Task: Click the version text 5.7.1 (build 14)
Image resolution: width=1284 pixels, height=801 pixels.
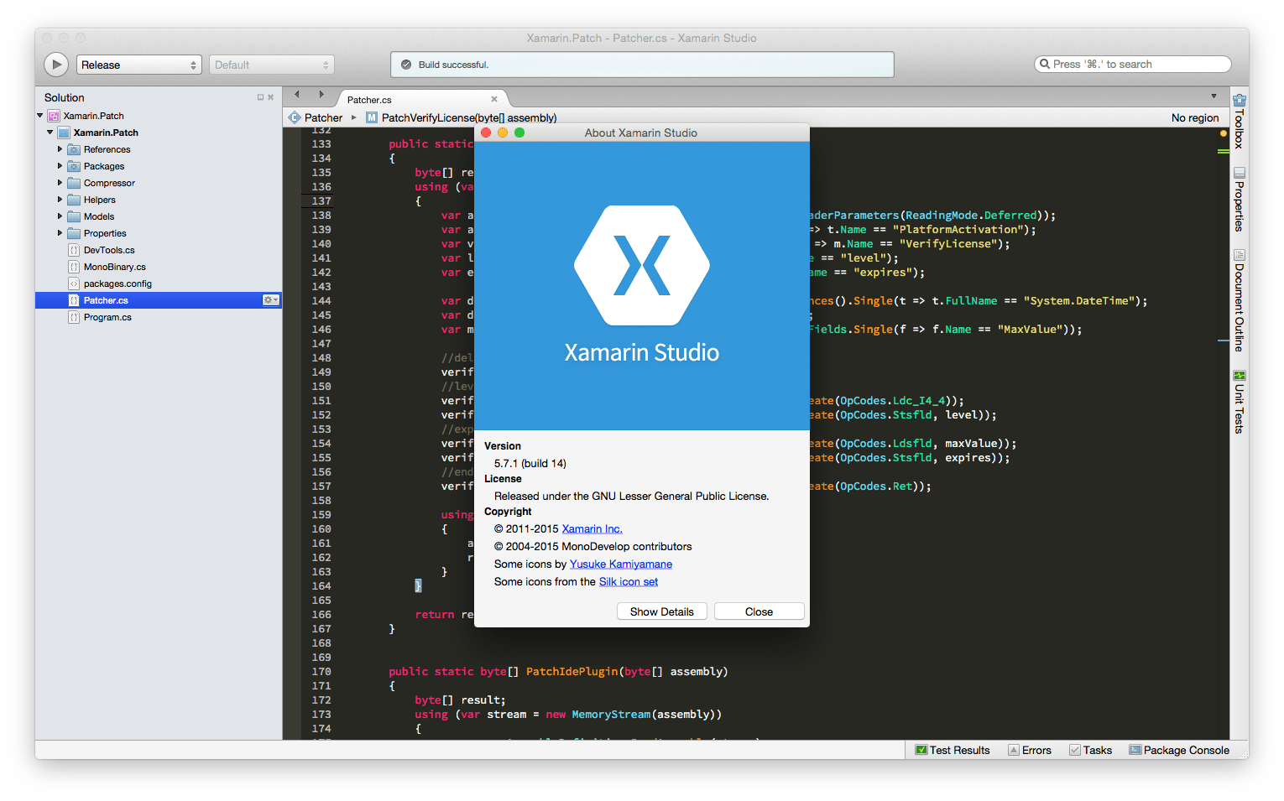Action: tap(530, 463)
